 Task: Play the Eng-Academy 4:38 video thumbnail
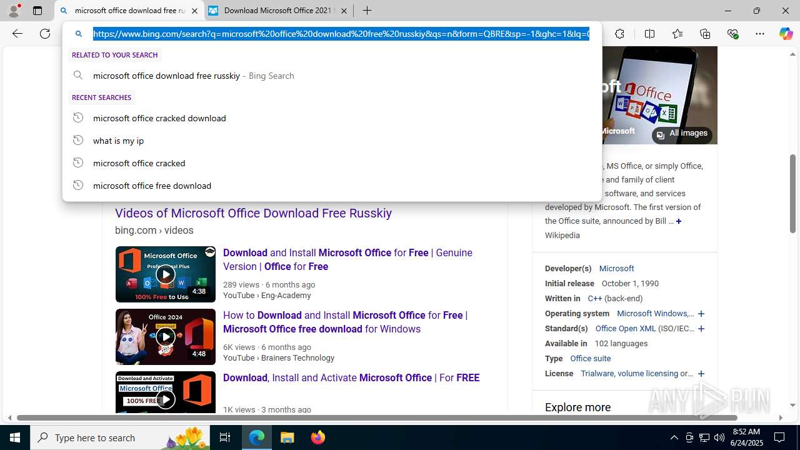click(x=165, y=274)
